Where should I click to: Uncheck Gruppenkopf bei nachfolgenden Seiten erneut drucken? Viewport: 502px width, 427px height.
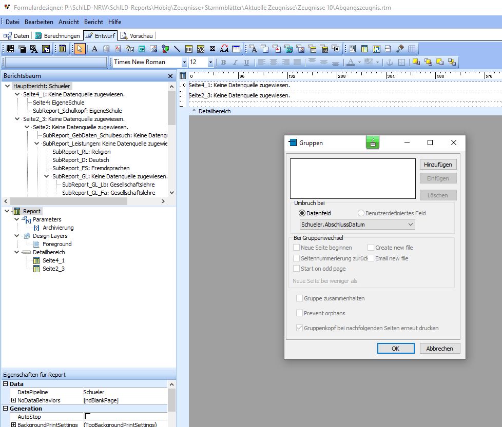coord(299,328)
